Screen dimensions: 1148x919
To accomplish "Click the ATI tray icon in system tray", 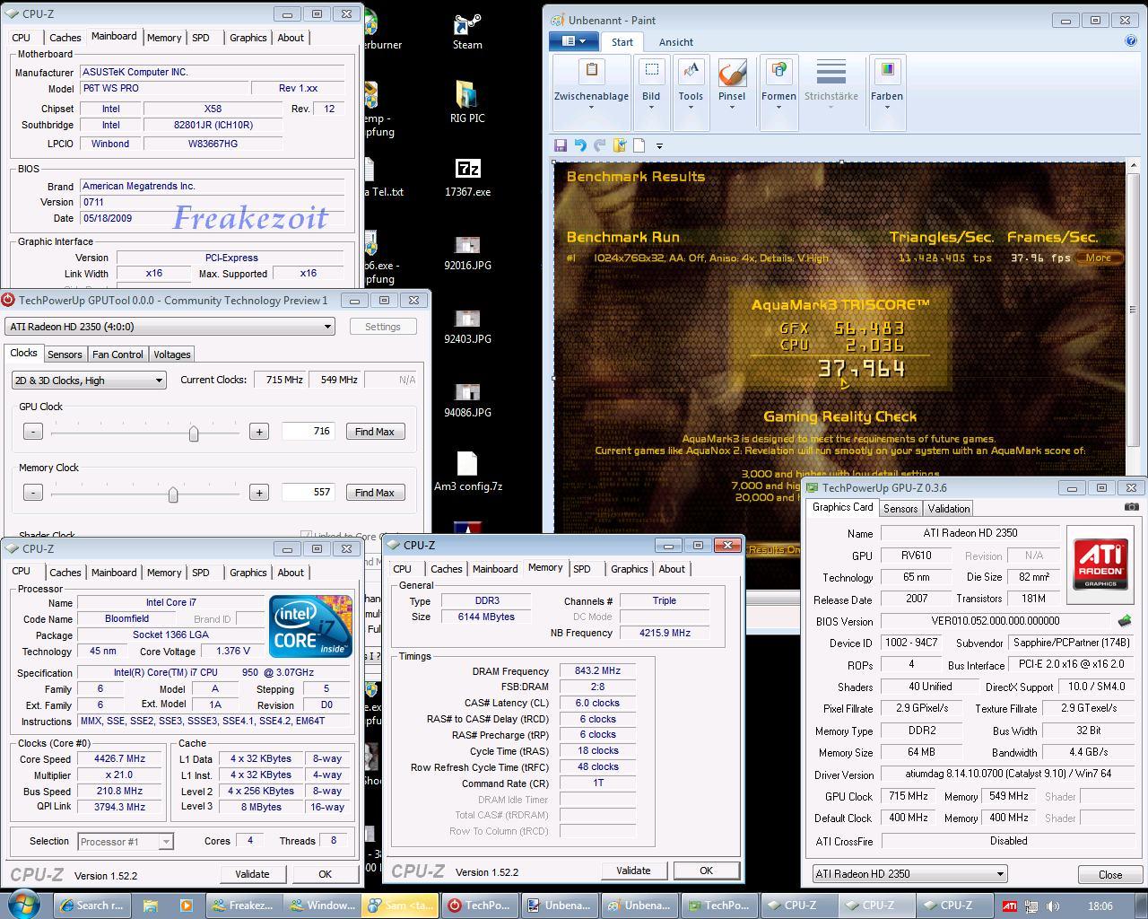I will pos(1009,906).
